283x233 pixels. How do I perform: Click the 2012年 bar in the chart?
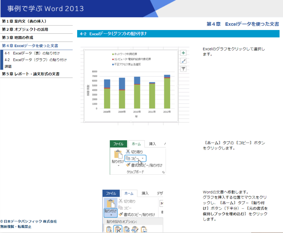point(167,91)
